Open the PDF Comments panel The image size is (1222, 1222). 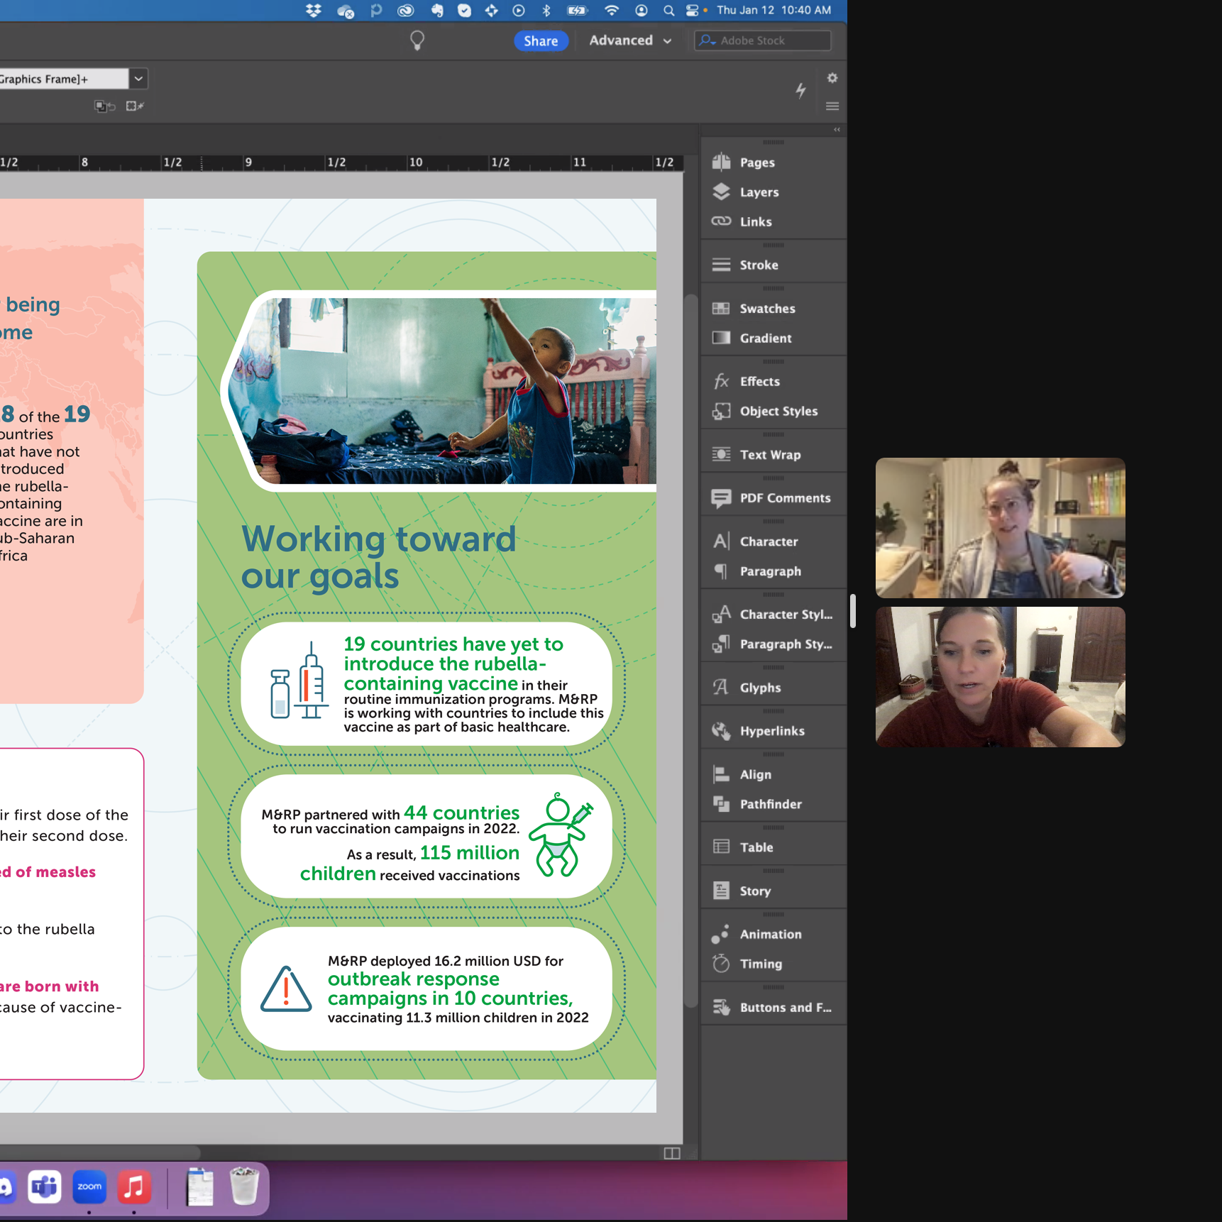(773, 498)
